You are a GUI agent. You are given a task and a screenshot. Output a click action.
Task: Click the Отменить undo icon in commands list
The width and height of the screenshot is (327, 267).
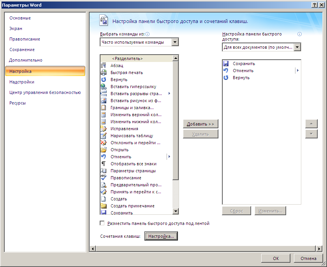click(104, 157)
